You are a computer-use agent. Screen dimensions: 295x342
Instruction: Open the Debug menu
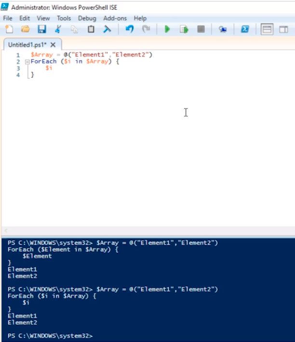tap(87, 18)
